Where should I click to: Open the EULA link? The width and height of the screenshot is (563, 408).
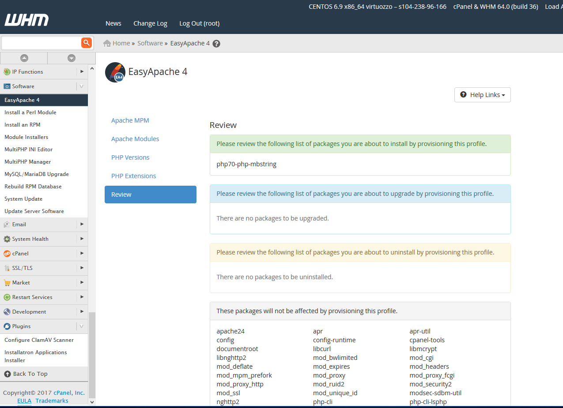(24, 401)
